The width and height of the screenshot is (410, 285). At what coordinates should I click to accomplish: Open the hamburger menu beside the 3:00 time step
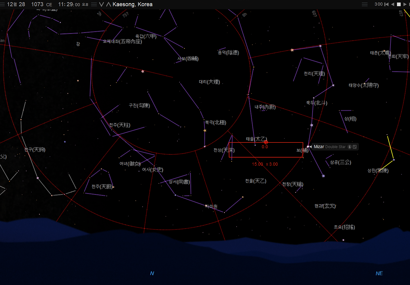pos(365,4)
